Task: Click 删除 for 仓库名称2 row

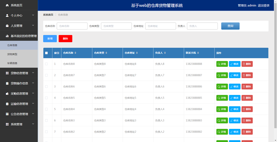Action: click(247, 131)
